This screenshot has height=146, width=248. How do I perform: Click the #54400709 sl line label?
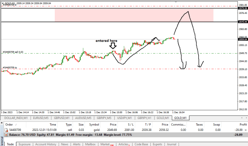pos(10,5)
